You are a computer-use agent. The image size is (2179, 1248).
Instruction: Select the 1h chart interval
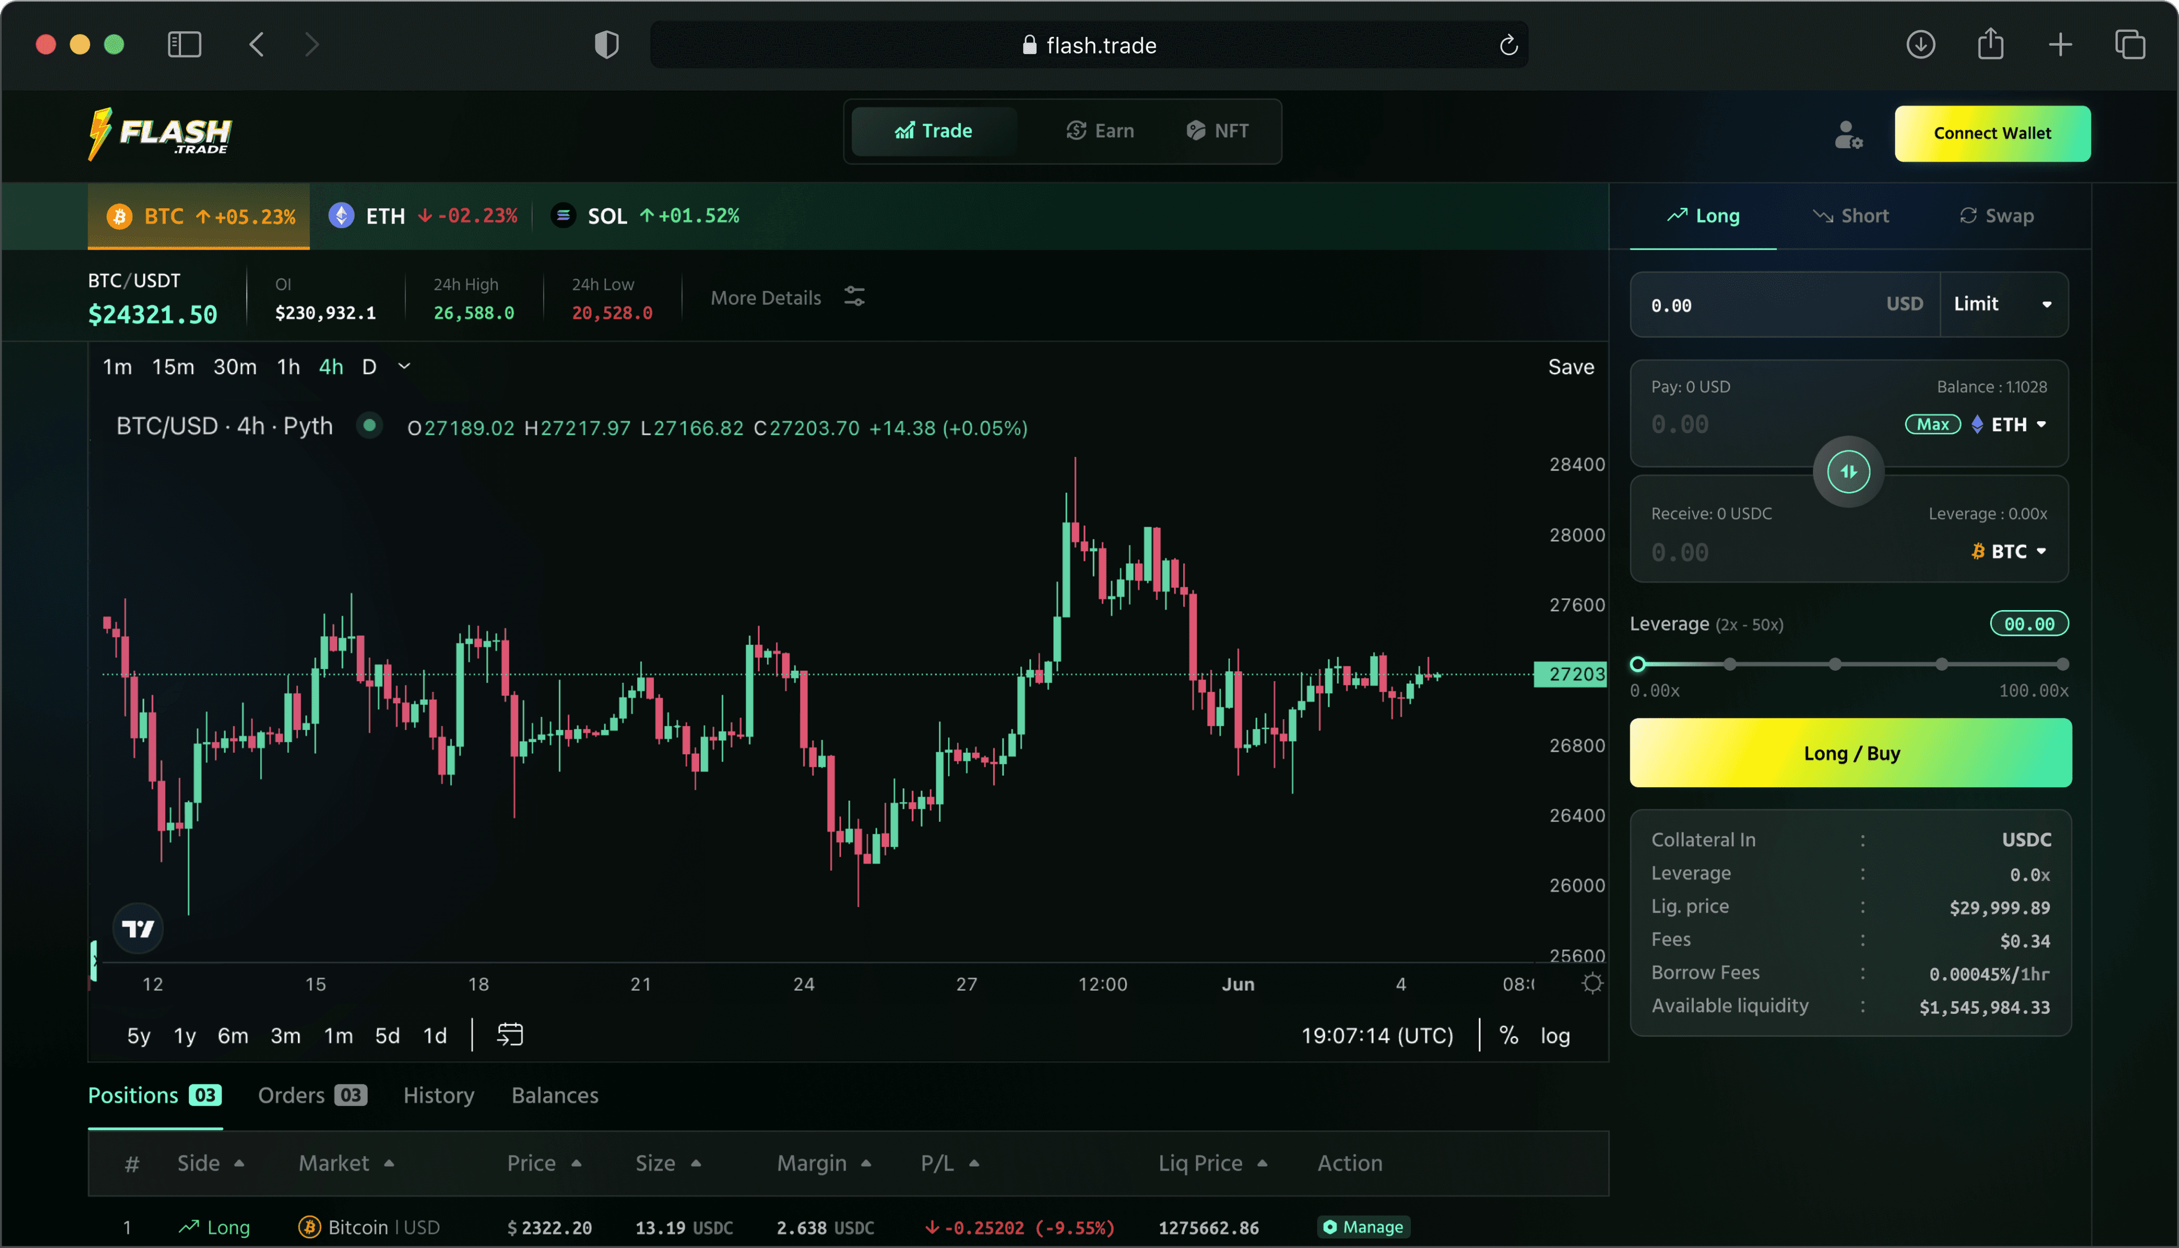[288, 367]
